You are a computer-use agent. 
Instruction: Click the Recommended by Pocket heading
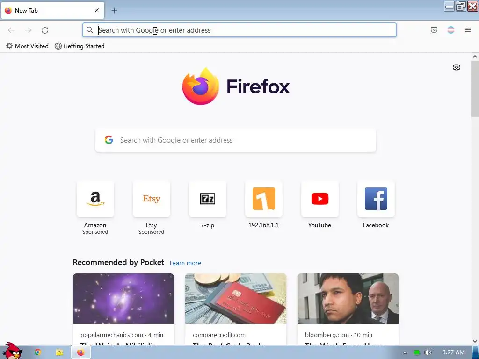point(118,263)
